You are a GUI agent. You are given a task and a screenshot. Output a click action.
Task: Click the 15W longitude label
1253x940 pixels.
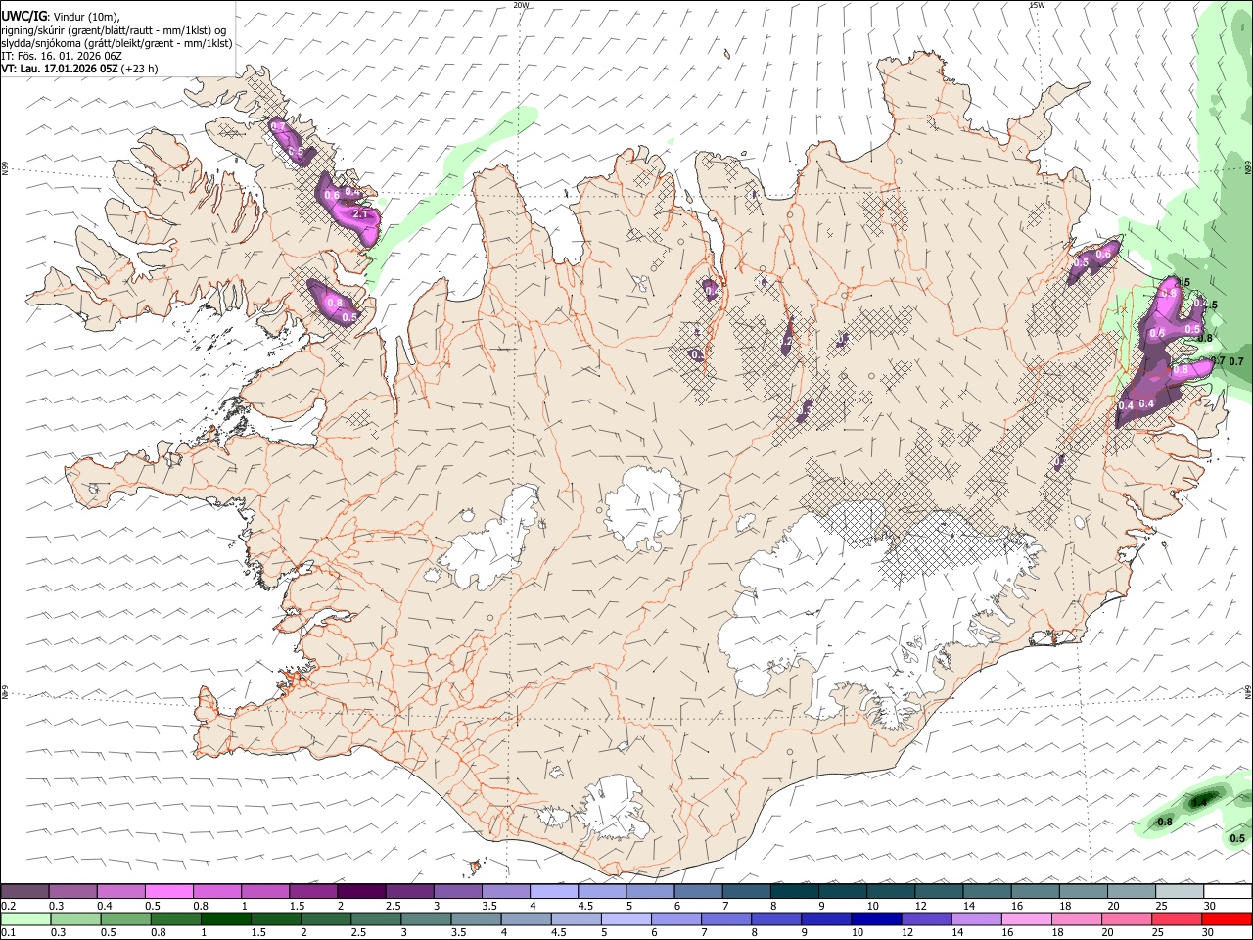click(1037, 5)
